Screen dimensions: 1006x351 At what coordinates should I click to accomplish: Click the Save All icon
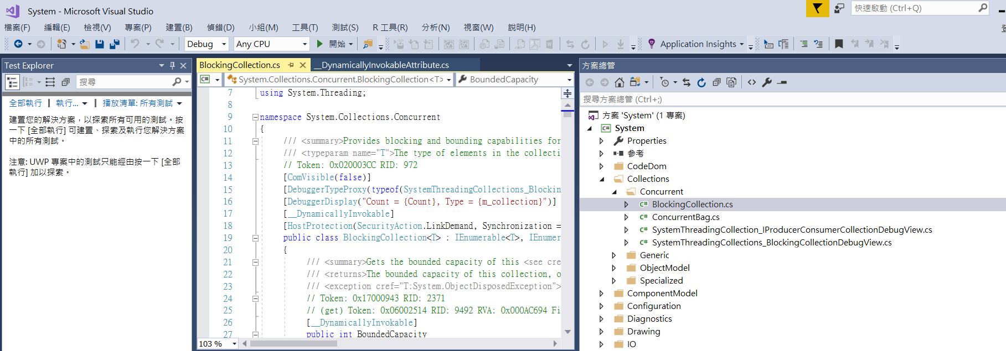coord(115,44)
